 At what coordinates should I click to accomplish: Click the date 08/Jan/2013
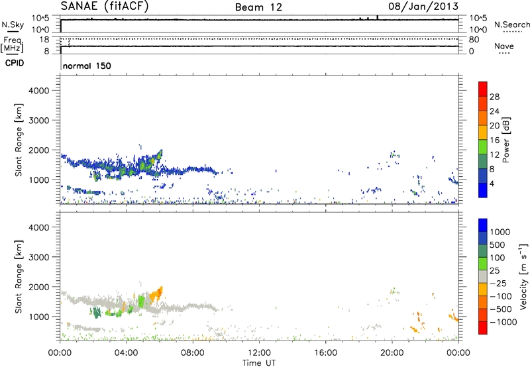pos(423,6)
